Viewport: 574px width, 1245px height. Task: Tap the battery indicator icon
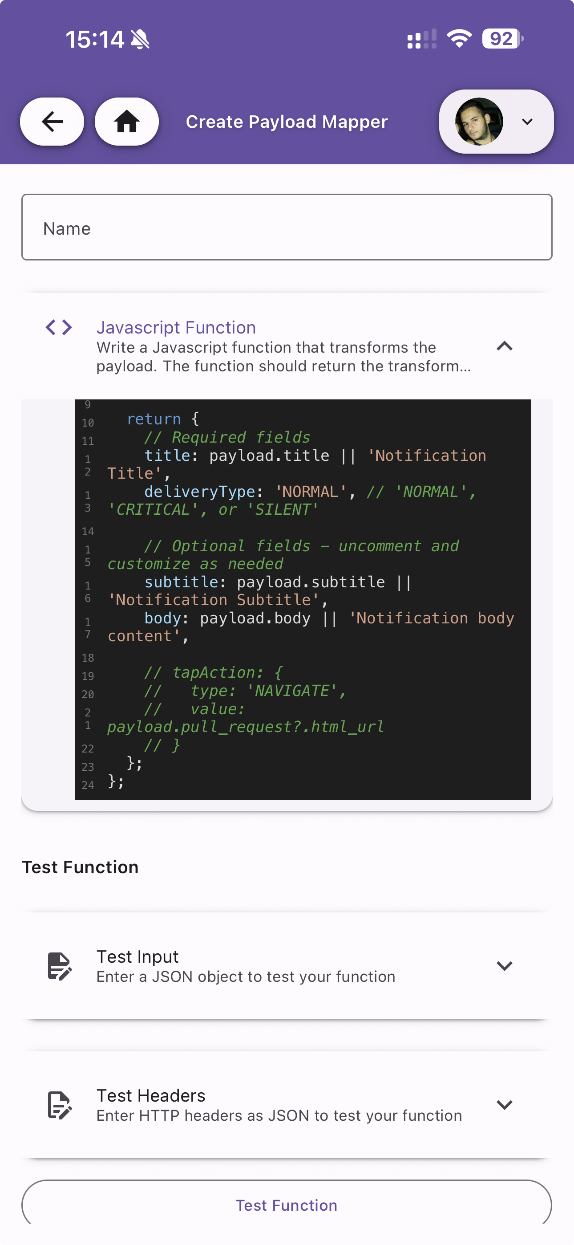click(502, 39)
